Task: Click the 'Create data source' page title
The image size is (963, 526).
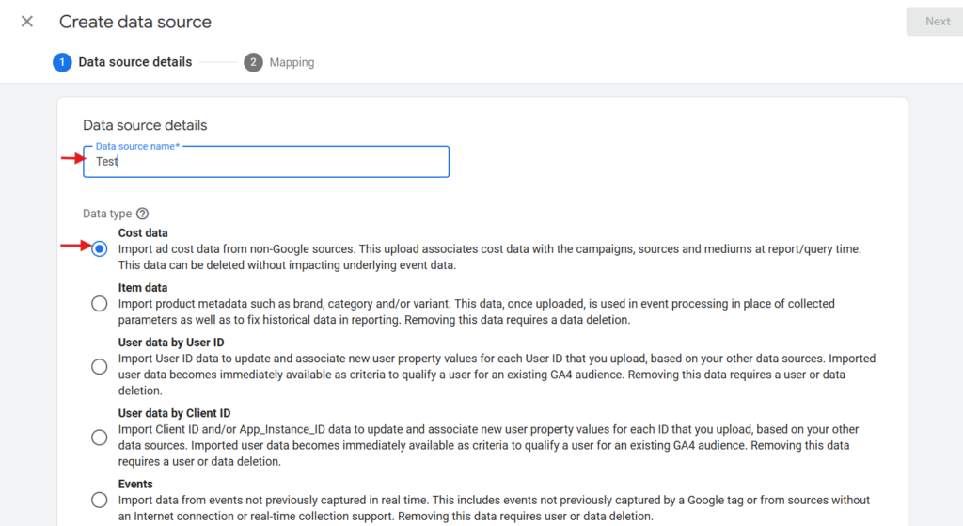Action: point(135,22)
